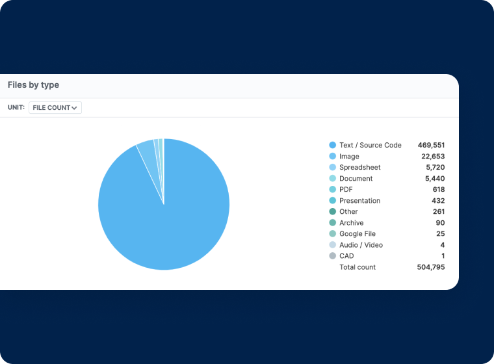This screenshot has height=364, width=494.
Task: Toggle the Google File legend label
Action: pyautogui.click(x=357, y=234)
